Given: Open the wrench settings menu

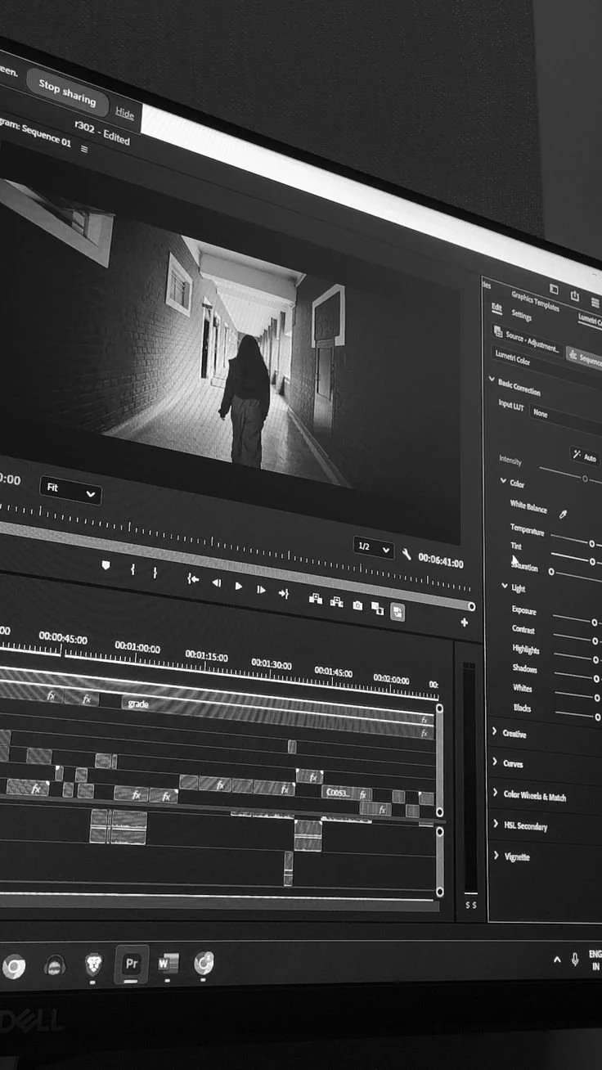Looking at the screenshot, I should tap(407, 554).
